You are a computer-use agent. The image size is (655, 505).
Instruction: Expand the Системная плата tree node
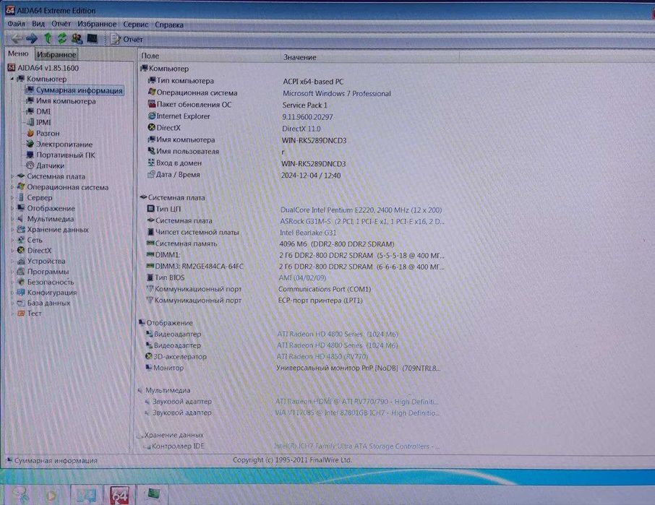(x=12, y=176)
